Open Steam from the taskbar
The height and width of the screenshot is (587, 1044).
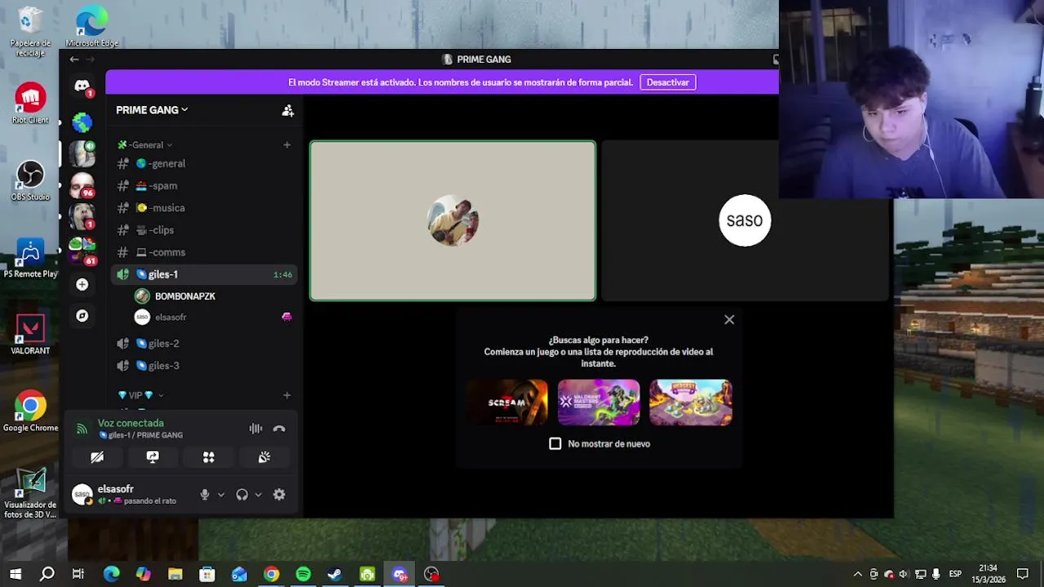(x=335, y=575)
